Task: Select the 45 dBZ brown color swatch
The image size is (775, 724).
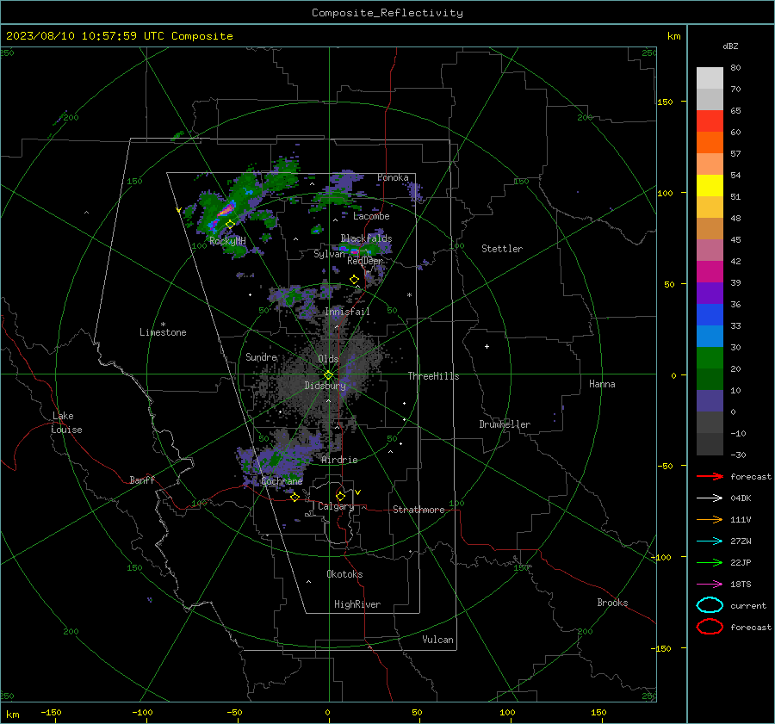Action: pyautogui.click(x=710, y=229)
